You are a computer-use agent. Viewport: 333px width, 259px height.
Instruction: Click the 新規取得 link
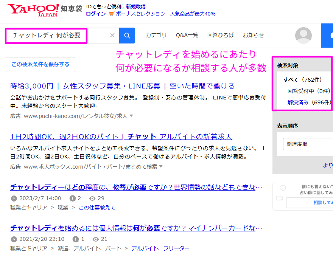click(136, 6)
